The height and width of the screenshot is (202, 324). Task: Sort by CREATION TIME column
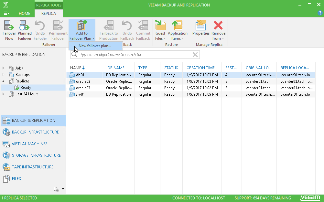click(200, 68)
